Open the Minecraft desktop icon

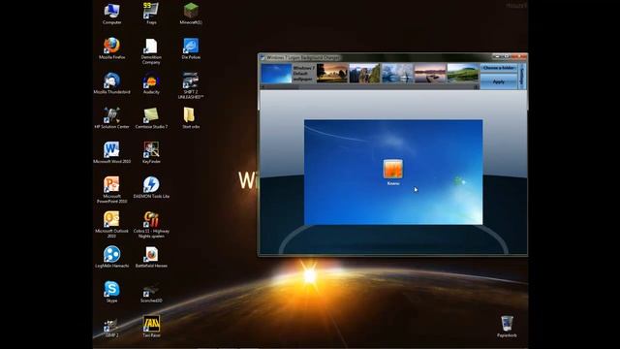tap(191, 14)
